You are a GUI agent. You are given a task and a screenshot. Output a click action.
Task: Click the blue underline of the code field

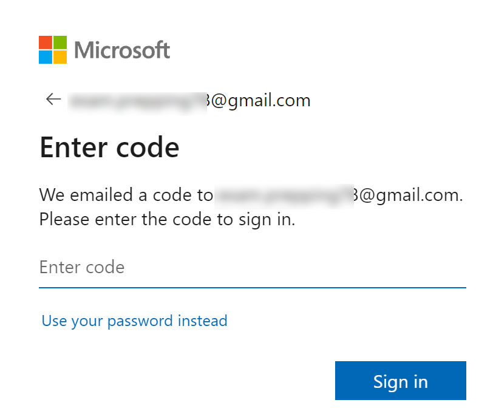[x=252, y=287]
